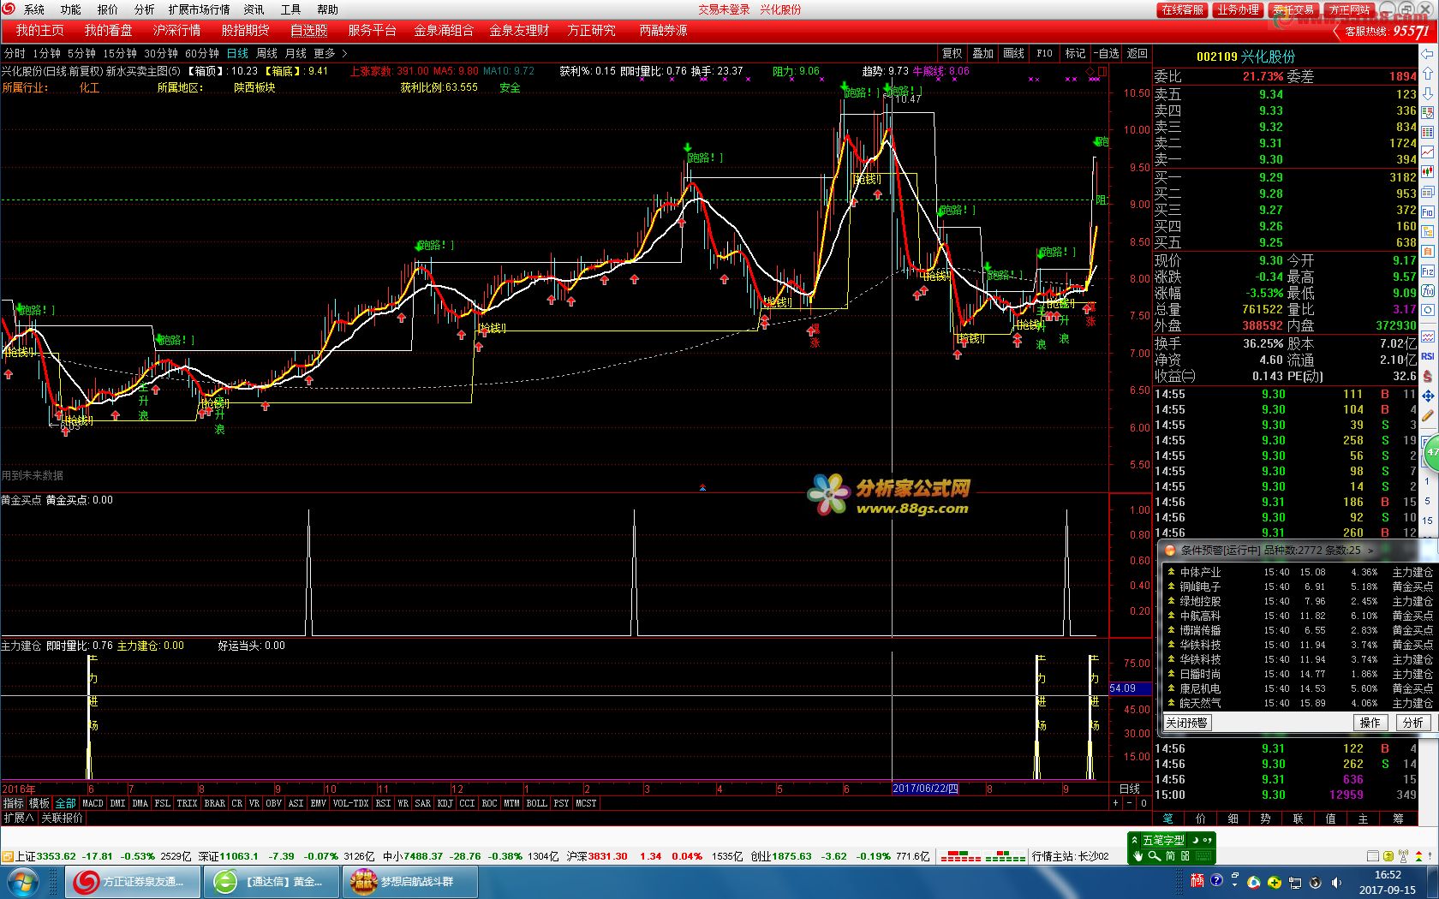1439x899 pixels.
Task: Click the down arrow icon in right sidebar
Action: (x=1427, y=93)
